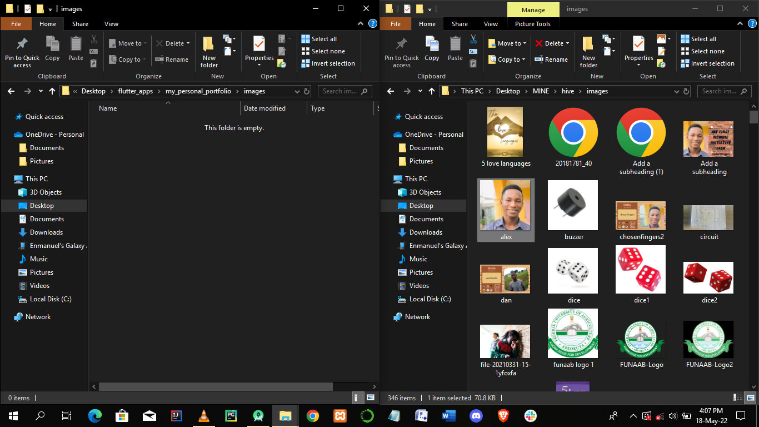Open File tab in left window
Viewport: 759px width, 427px height.
[x=16, y=24]
